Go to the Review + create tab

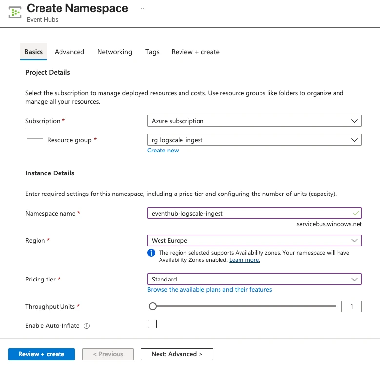[195, 52]
